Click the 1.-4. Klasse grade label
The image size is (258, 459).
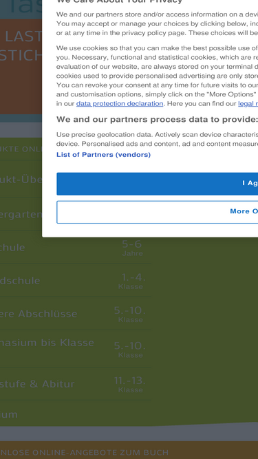pyautogui.click(x=132, y=281)
